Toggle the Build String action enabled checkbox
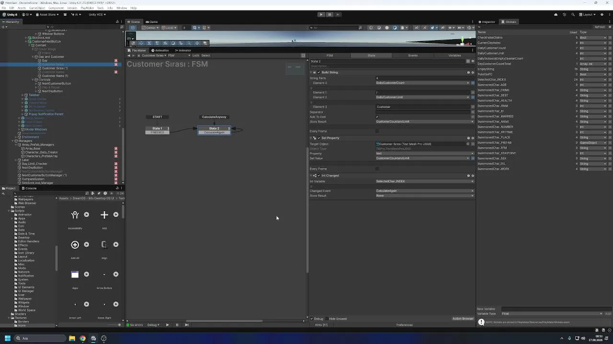 pyautogui.click(x=319, y=72)
